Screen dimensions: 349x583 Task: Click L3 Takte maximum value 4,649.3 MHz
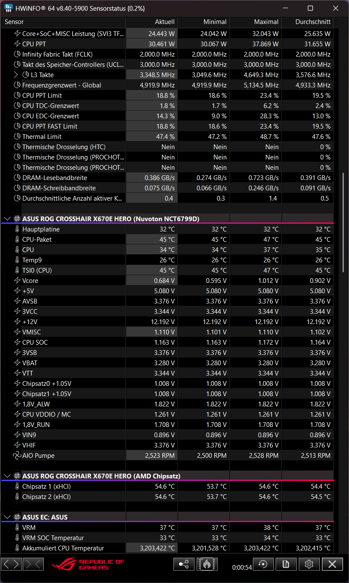coord(260,75)
